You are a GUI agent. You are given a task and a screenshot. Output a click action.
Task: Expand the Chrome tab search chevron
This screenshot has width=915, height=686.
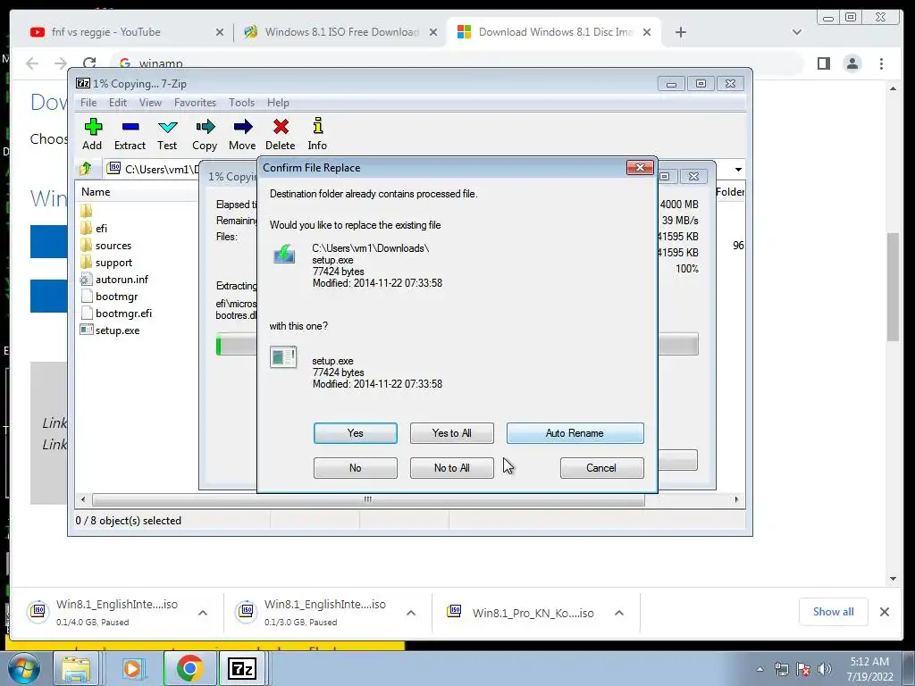click(796, 32)
